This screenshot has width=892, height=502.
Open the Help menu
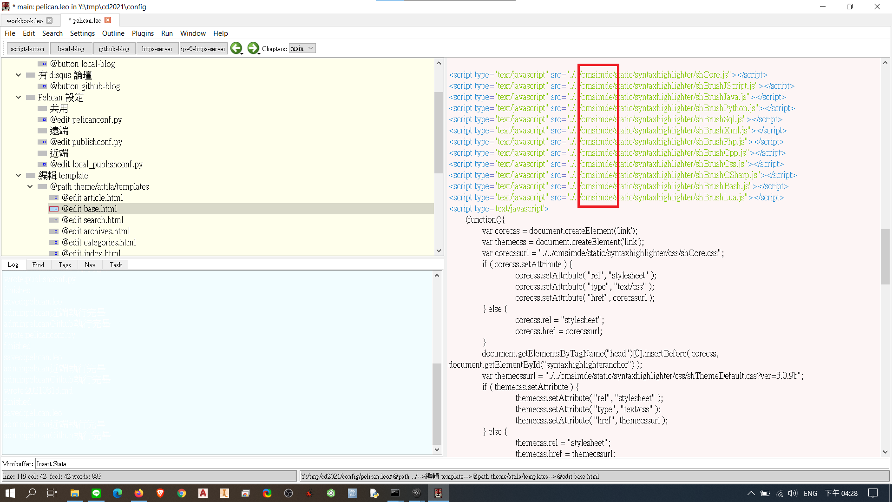[x=221, y=33]
